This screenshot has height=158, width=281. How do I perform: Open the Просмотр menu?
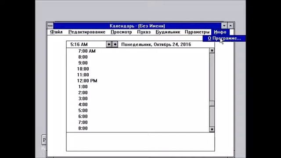coord(121,32)
